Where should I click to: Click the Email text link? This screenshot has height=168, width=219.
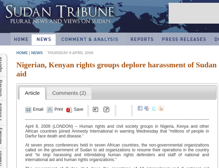tap(38, 109)
